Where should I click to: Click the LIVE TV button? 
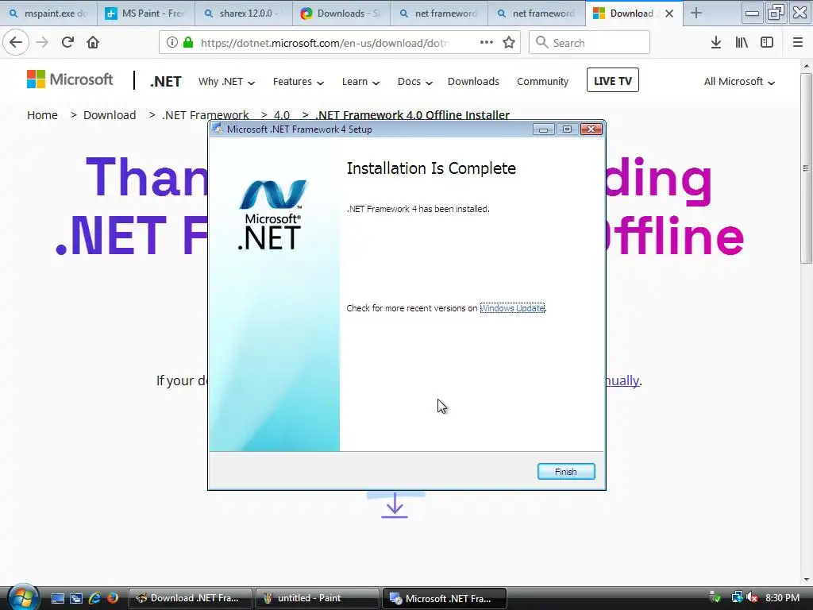(612, 80)
